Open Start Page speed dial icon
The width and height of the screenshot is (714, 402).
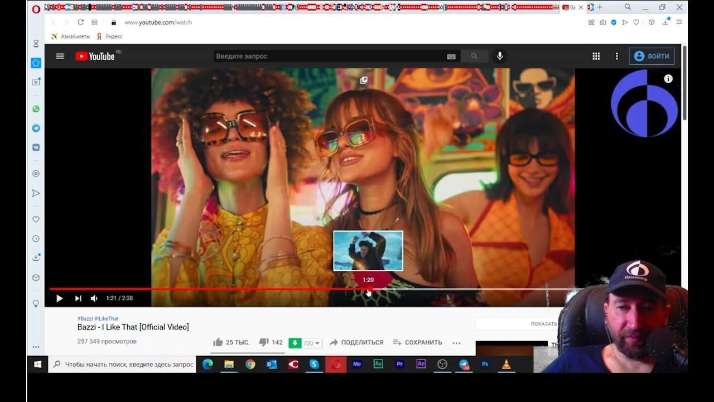coord(94,22)
